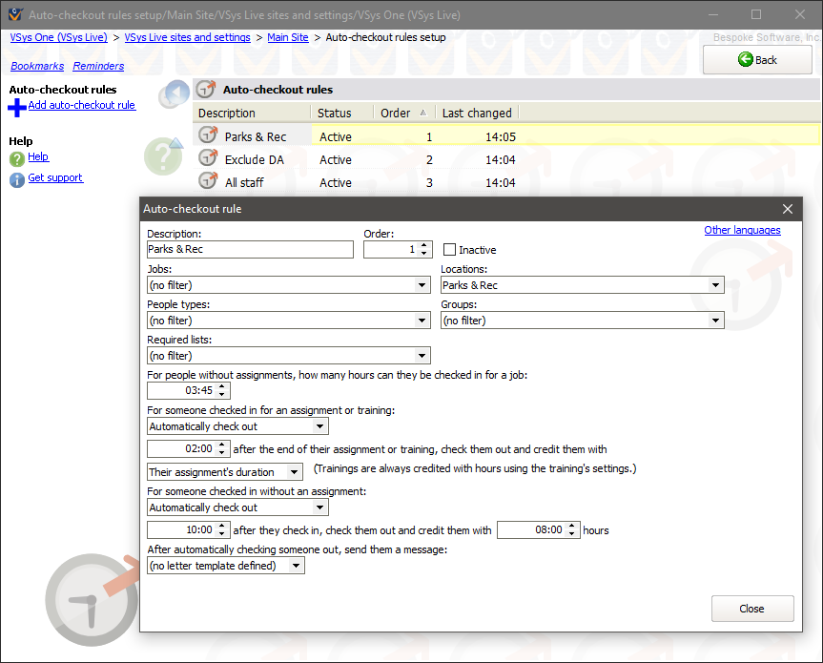Click the Description text field

pyautogui.click(x=250, y=249)
